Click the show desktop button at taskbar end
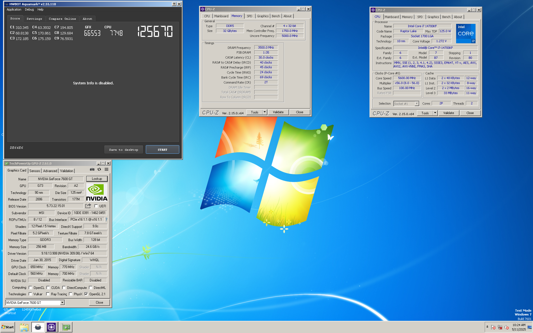The width and height of the screenshot is (533, 333). pos(530,327)
